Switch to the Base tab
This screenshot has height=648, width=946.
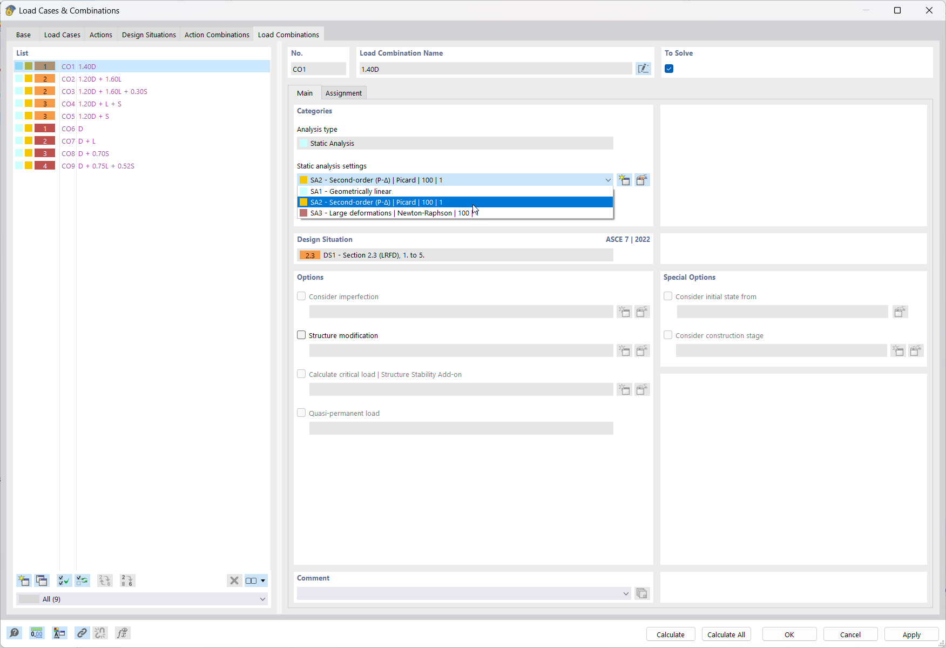pyautogui.click(x=23, y=35)
